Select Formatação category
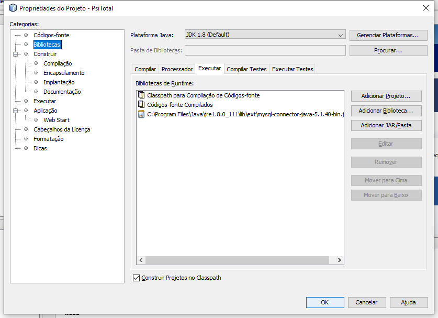Viewport: 438px width, 318px height. pyautogui.click(x=49, y=139)
